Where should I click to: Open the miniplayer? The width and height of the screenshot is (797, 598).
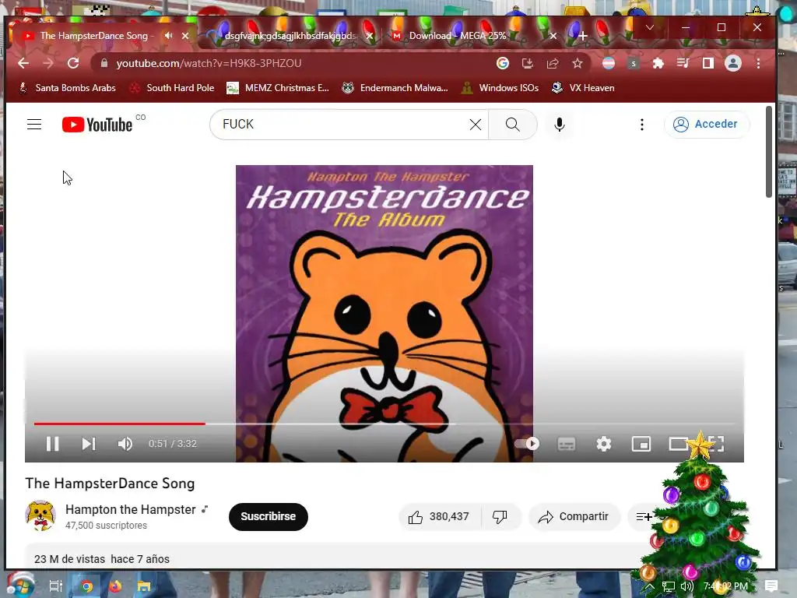[641, 444]
